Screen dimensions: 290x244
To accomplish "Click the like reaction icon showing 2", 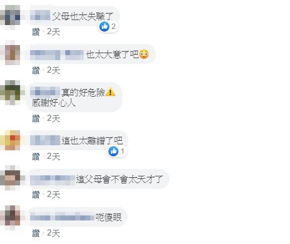I will (x=104, y=27).
